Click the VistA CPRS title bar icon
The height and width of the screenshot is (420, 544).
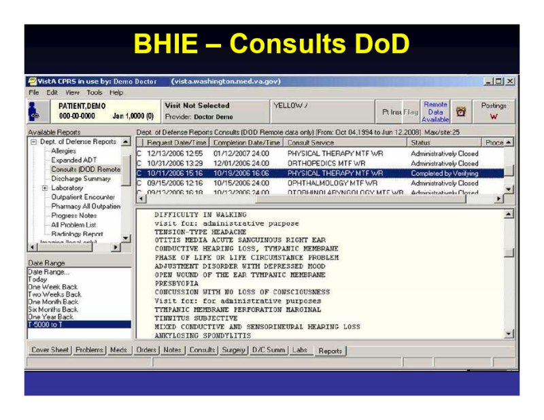(x=32, y=82)
